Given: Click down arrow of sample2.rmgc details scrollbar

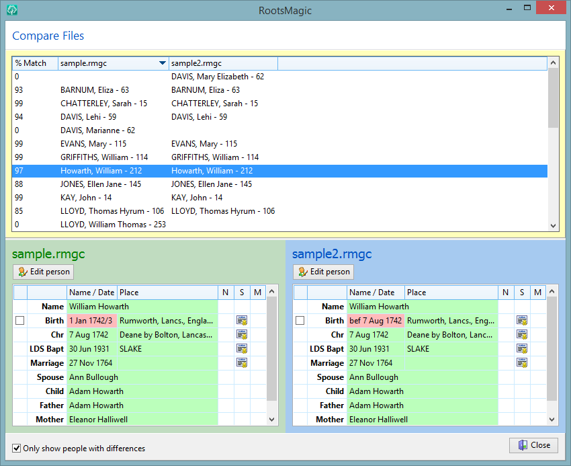Looking at the screenshot, I should point(552,420).
